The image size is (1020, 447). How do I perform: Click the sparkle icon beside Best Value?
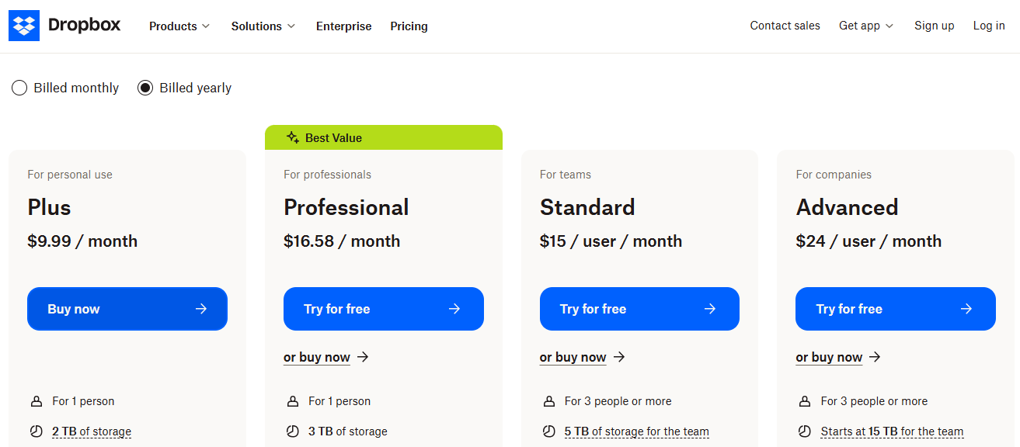[292, 137]
